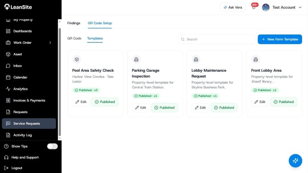Open the LeanSite logo home link
308x173 pixels.
tap(18, 7)
